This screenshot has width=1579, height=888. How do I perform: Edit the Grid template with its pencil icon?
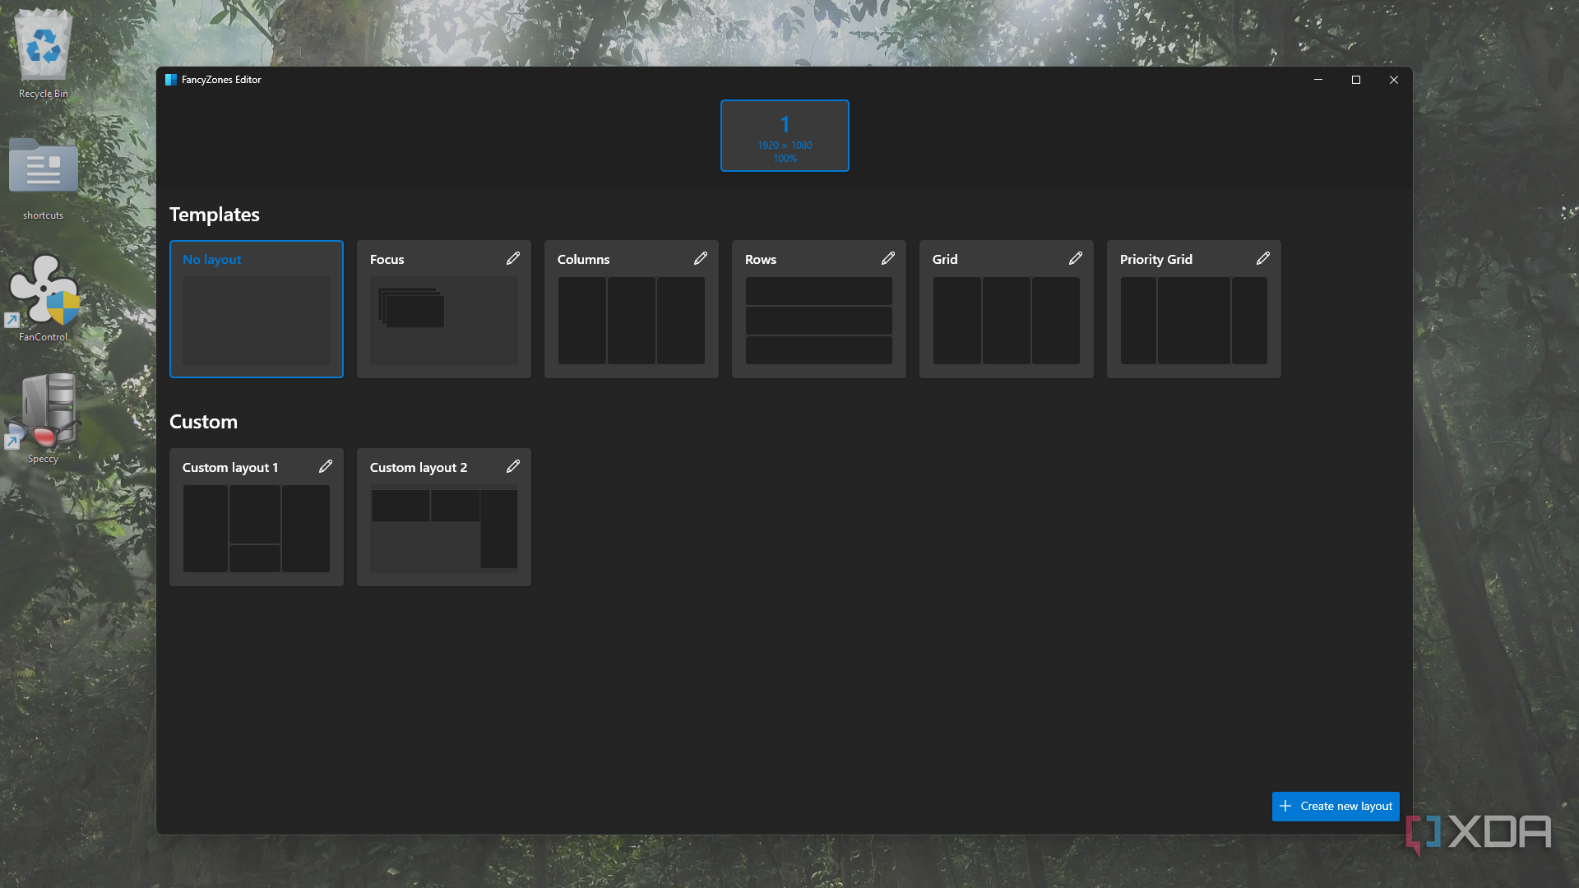(1076, 259)
